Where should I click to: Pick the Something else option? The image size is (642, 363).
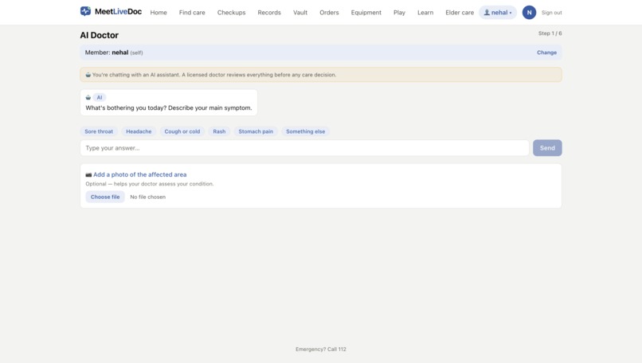click(305, 131)
